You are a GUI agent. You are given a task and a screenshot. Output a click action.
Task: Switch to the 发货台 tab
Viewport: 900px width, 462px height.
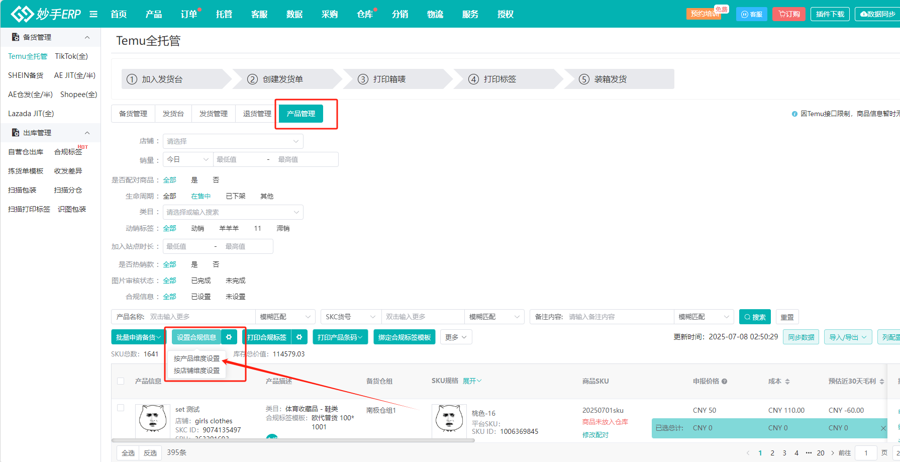click(x=173, y=114)
